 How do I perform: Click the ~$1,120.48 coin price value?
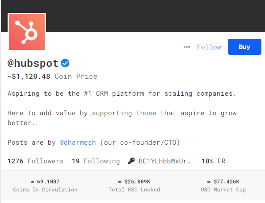coord(29,77)
